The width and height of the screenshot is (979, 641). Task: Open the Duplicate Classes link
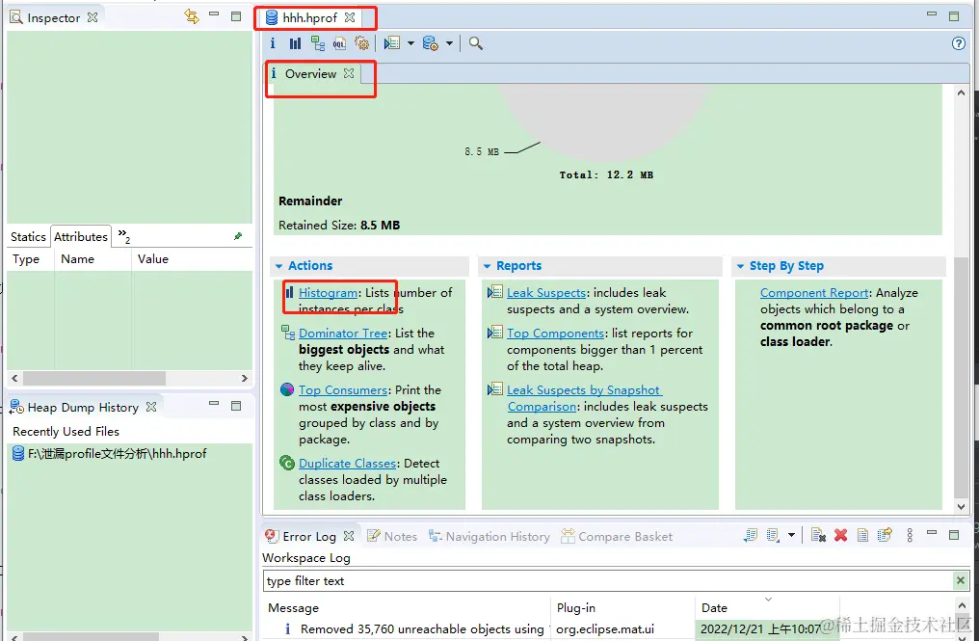click(347, 463)
